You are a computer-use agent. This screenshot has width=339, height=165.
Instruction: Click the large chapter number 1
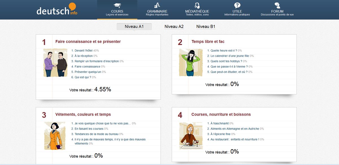tap(44, 42)
